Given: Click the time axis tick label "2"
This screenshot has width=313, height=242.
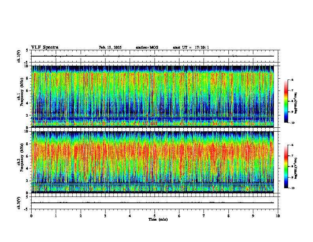Looking at the screenshot, I should (81, 216).
